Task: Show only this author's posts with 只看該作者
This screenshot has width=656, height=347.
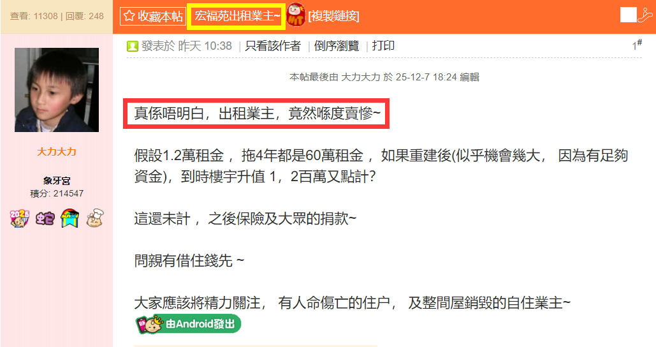Action: (273, 46)
